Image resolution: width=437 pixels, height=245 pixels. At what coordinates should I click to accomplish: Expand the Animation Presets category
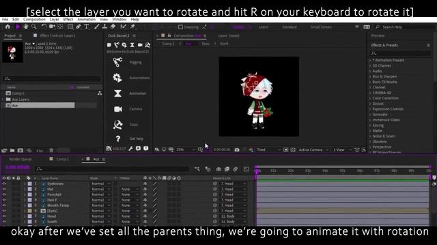point(370,61)
